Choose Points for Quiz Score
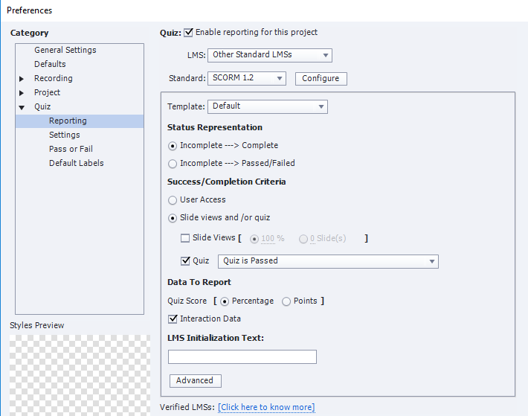Viewport: 528px width, 416px height. click(286, 301)
